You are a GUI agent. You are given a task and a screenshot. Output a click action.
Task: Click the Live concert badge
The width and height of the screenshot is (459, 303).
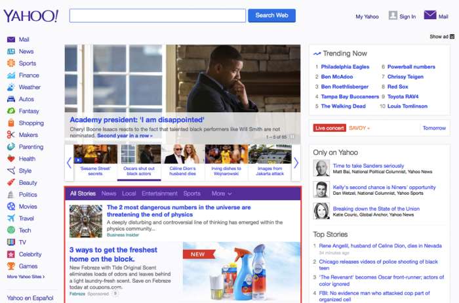coord(330,128)
